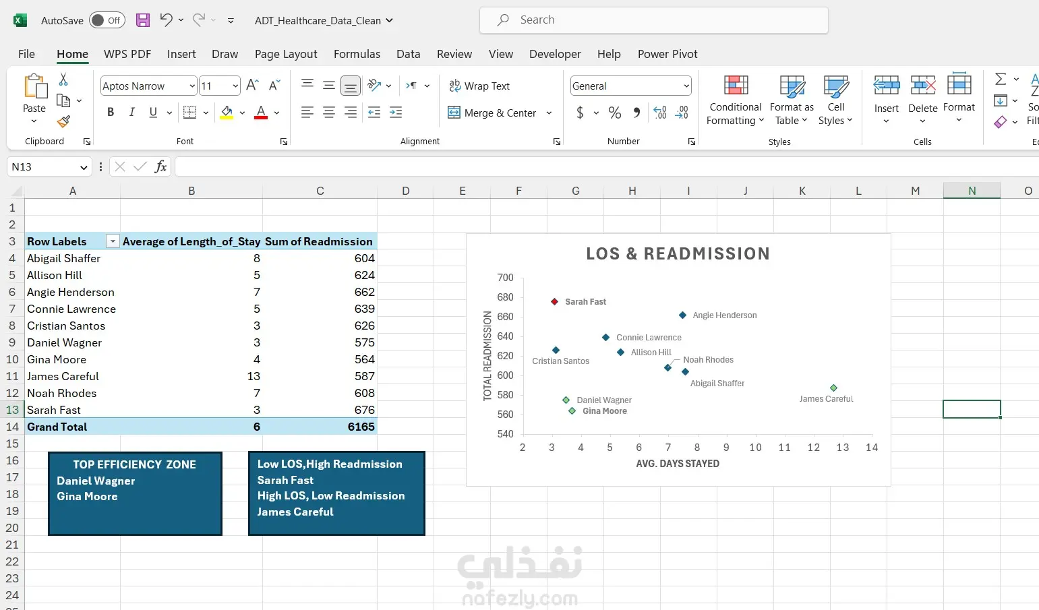
Task: Open the General number format dropdown
Action: click(x=686, y=86)
